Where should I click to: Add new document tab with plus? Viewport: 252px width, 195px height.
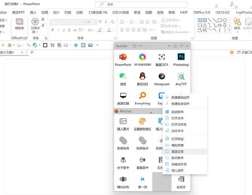pyautogui.click(x=32, y=52)
